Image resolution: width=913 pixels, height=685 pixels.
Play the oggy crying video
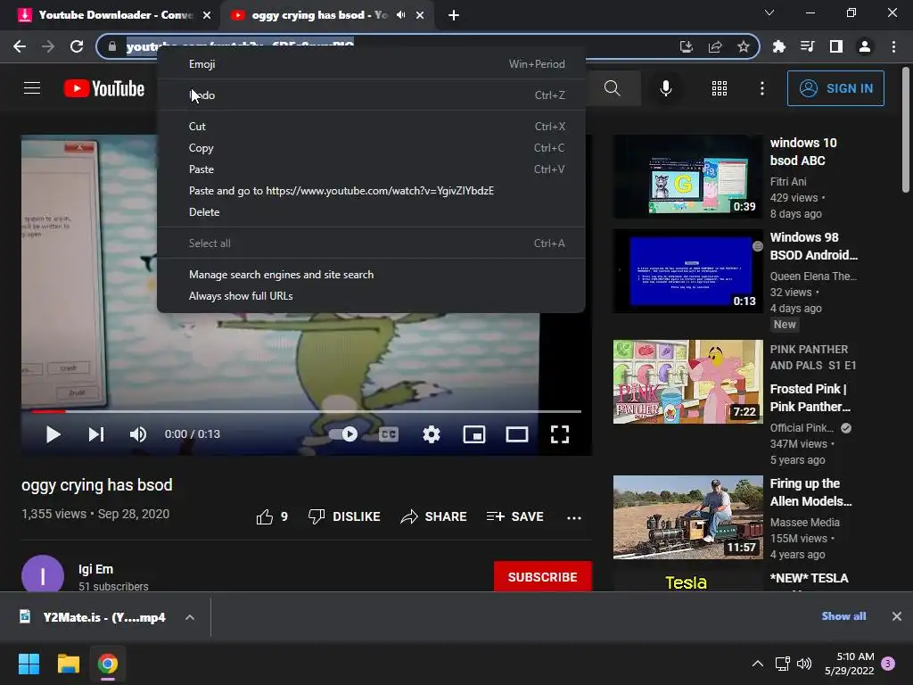click(53, 434)
